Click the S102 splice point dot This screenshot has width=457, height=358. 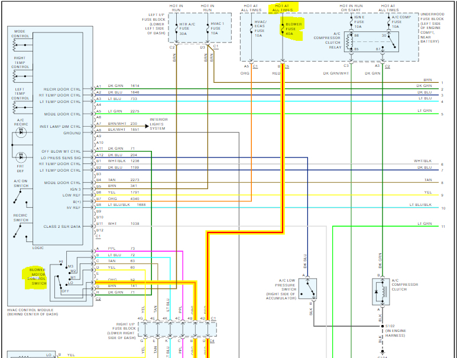point(383,326)
